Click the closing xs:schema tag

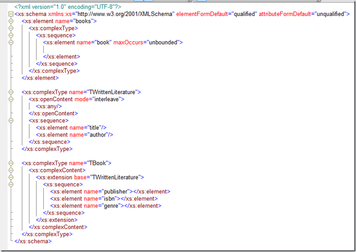33,241
